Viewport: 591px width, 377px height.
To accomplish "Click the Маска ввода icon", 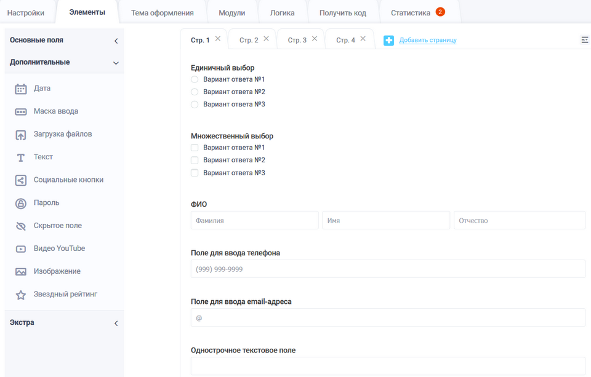I will [x=21, y=112].
